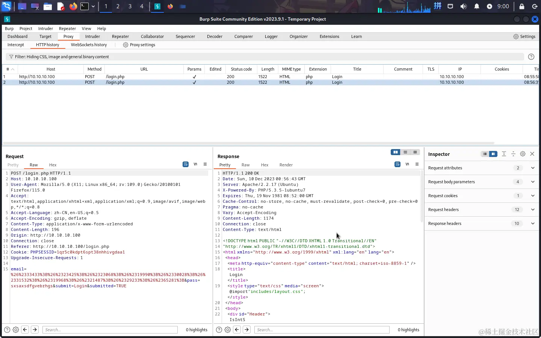Open the Burp menu
Image resolution: width=541 pixels, height=338 pixels.
[9, 29]
